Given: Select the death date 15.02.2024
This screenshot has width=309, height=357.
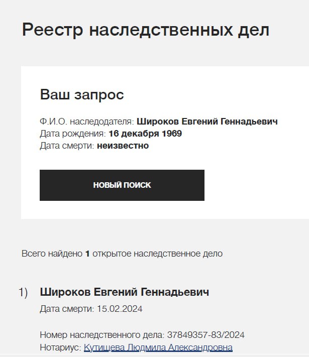Looking at the screenshot, I should click(x=119, y=309).
